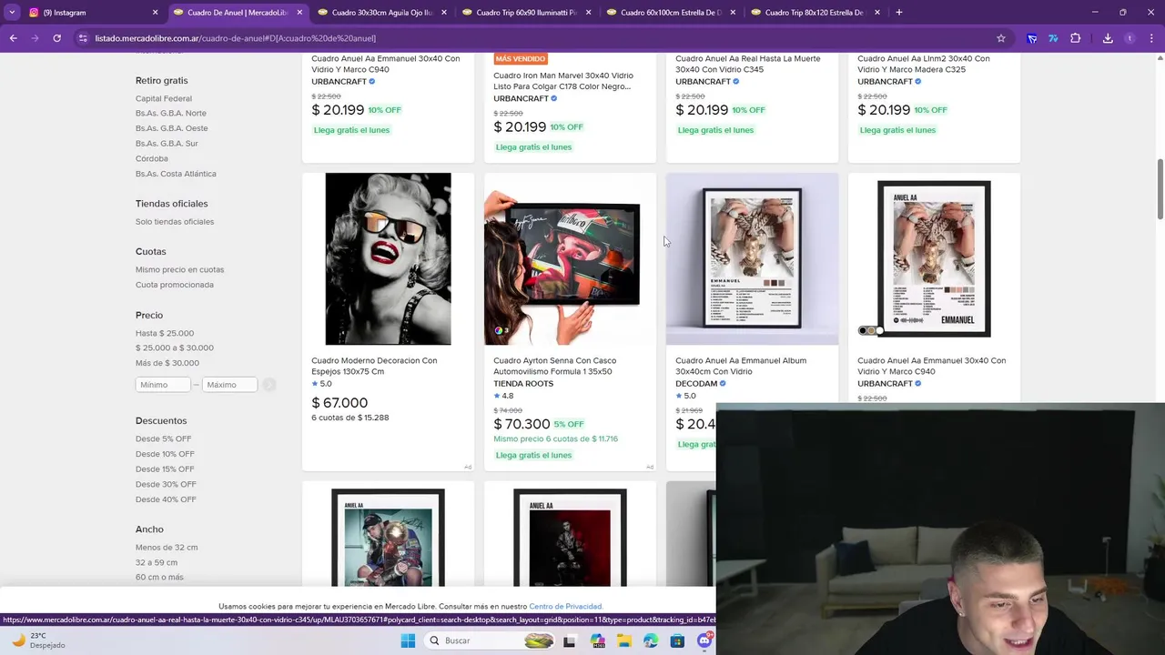Screen dimensions: 1165x655
Task: Filter discounts Desde 5% OFF
Action: click(x=163, y=438)
